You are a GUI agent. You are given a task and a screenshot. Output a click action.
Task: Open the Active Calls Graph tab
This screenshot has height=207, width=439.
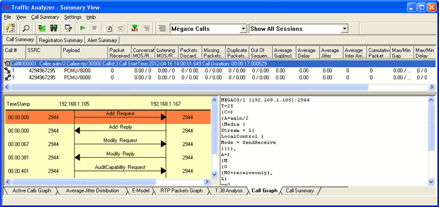(x=32, y=191)
